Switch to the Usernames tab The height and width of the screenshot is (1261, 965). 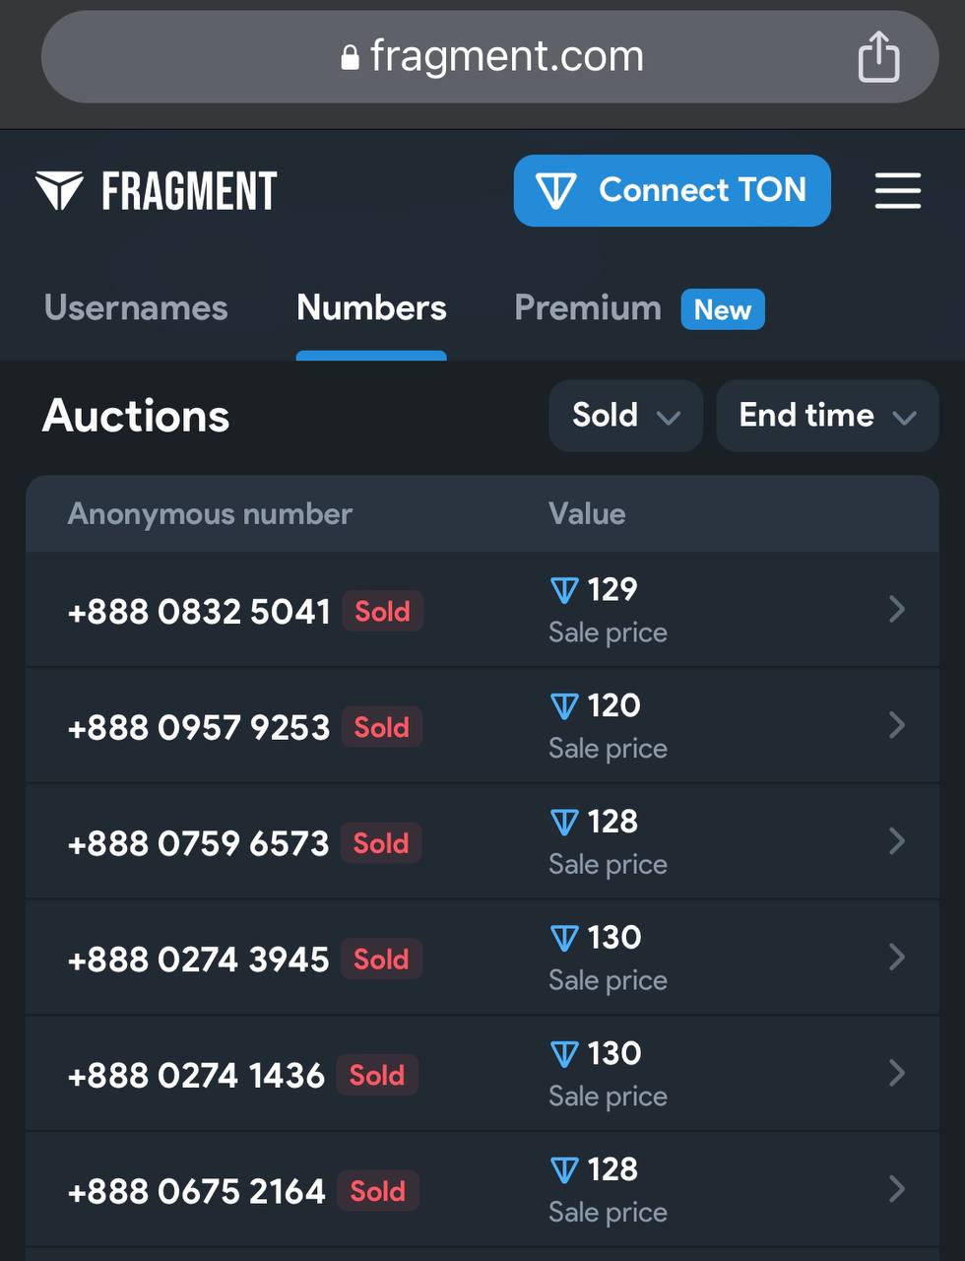click(136, 308)
